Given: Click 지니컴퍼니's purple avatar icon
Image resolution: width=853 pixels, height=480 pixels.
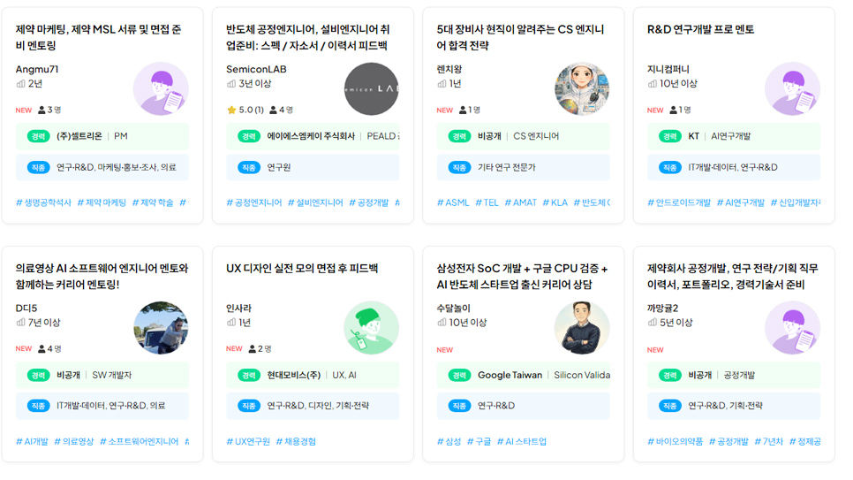Looking at the screenshot, I should click(793, 88).
